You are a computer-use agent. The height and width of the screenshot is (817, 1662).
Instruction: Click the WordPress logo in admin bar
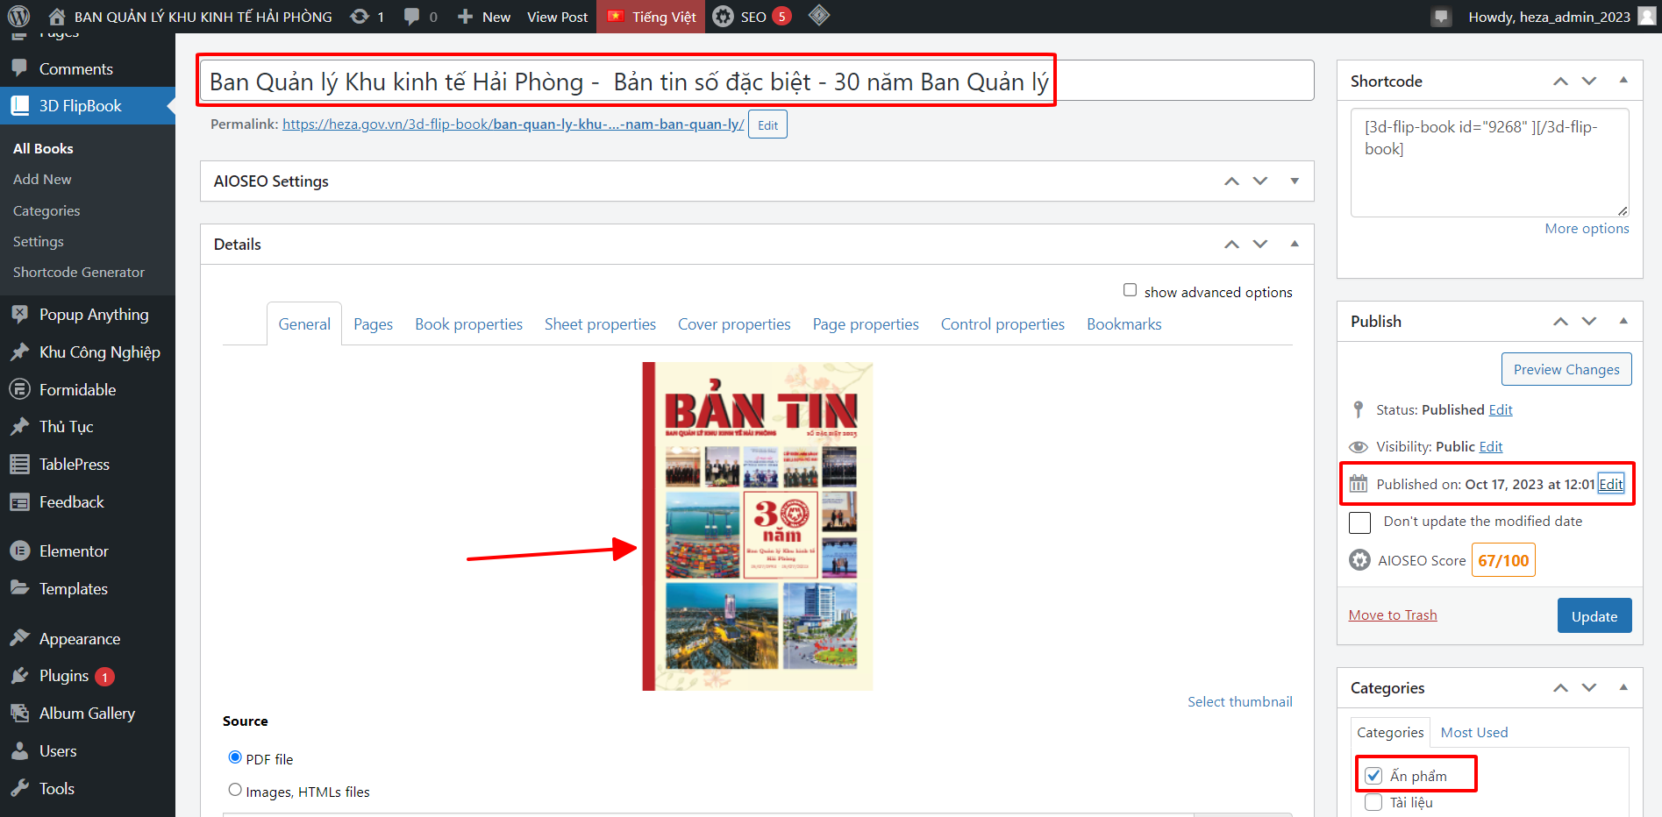pyautogui.click(x=18, y=17)
